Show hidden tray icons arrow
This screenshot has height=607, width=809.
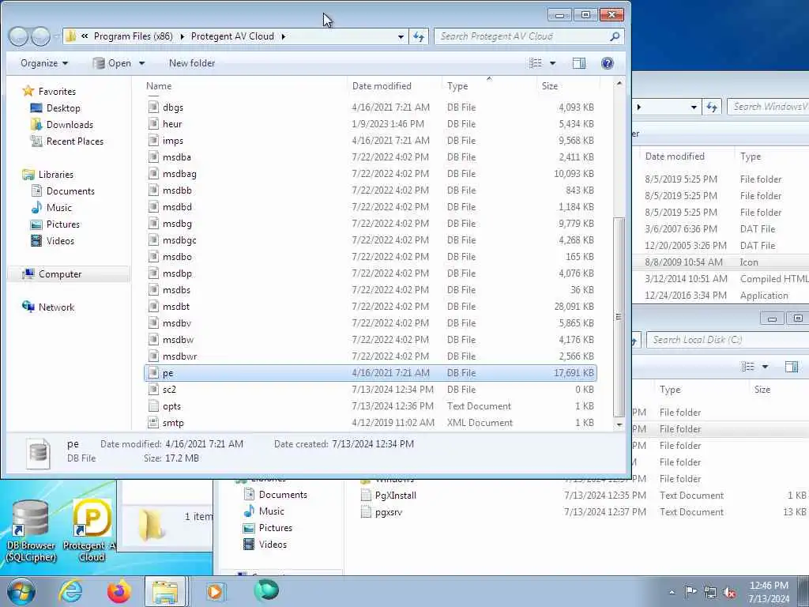pyautogui.click(x=672, y=593)
